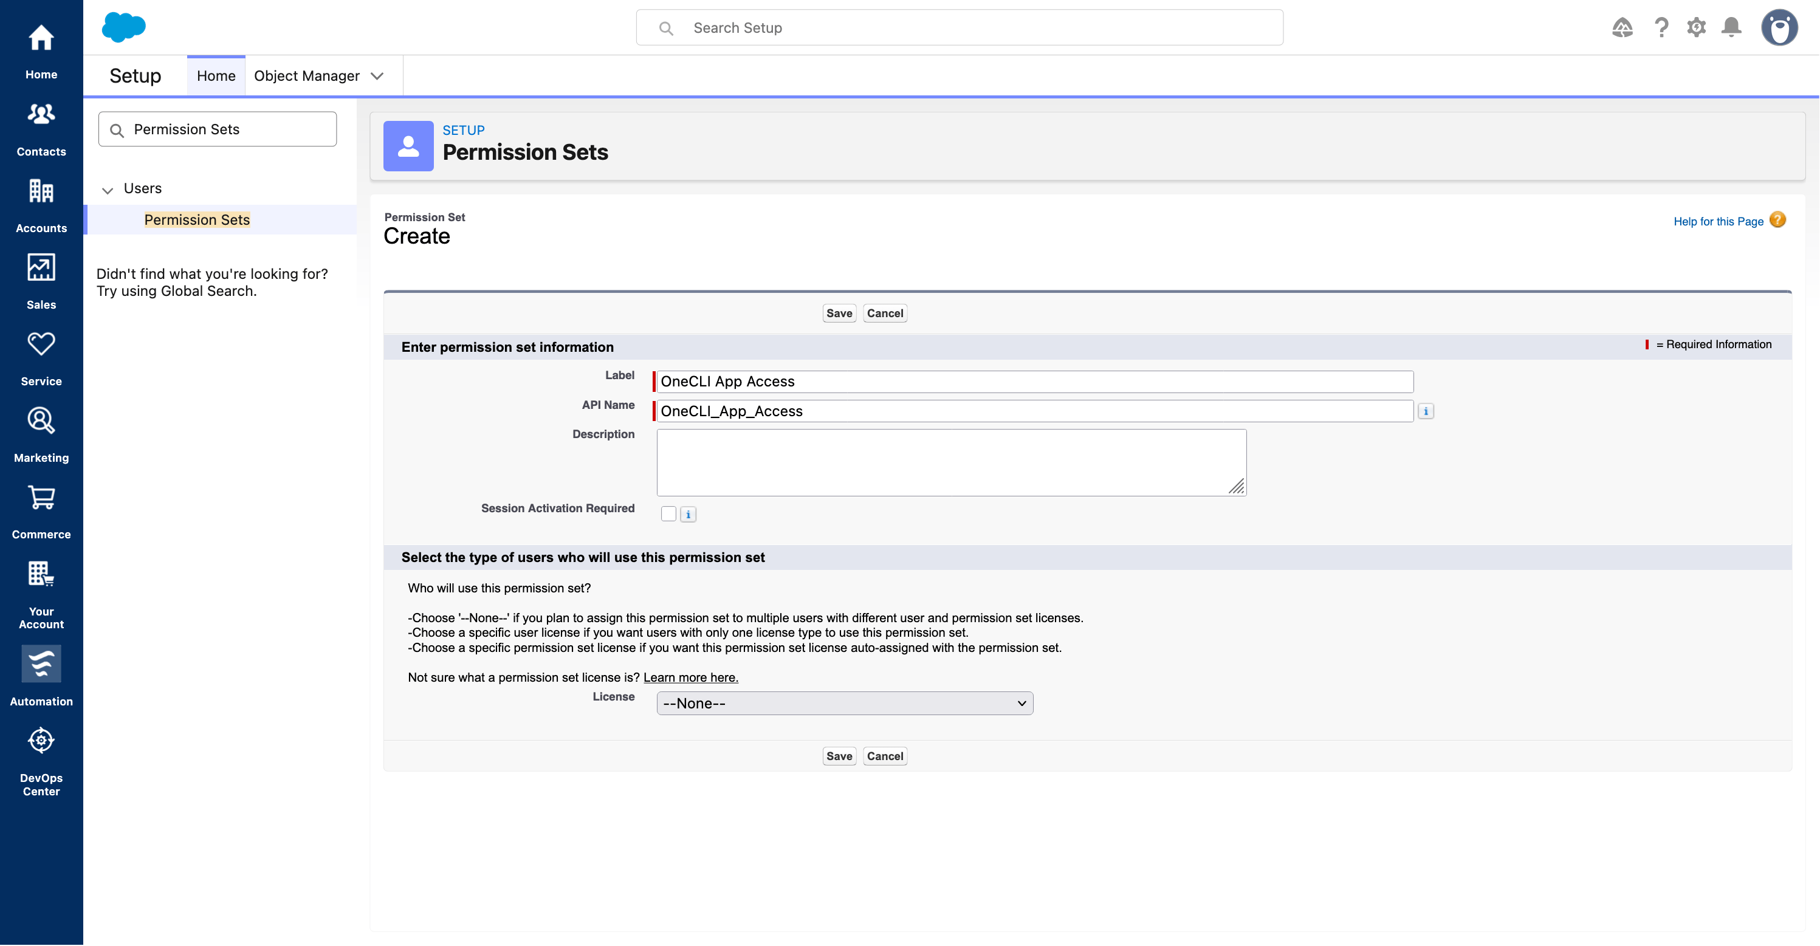Open the user profile avatar

[x=1779, y=27]
